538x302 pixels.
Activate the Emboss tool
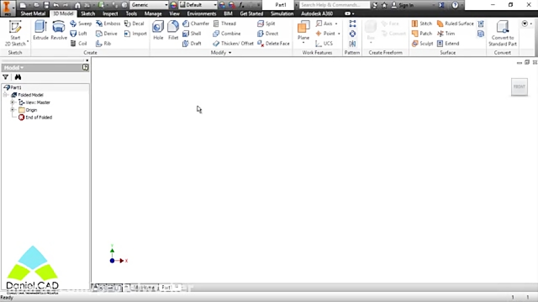(108, 23)
